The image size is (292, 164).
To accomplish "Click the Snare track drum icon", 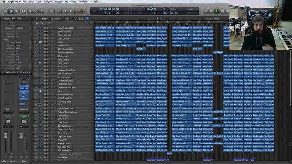I will (x=40, y=42).
